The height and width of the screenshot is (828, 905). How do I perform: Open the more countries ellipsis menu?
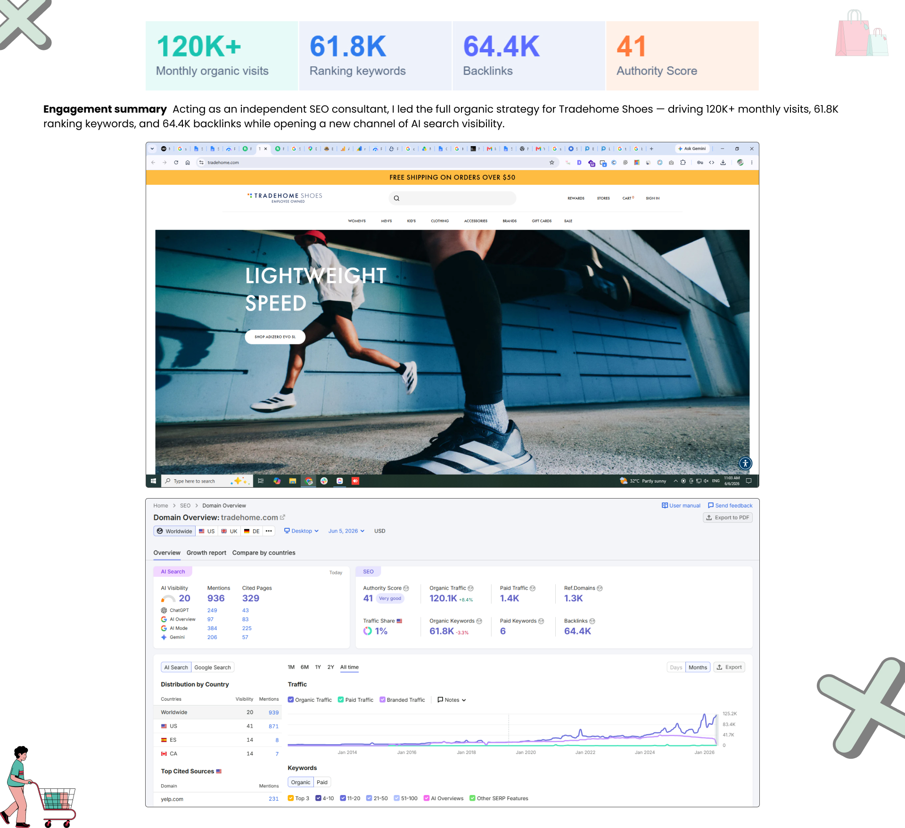coord(269,531)
